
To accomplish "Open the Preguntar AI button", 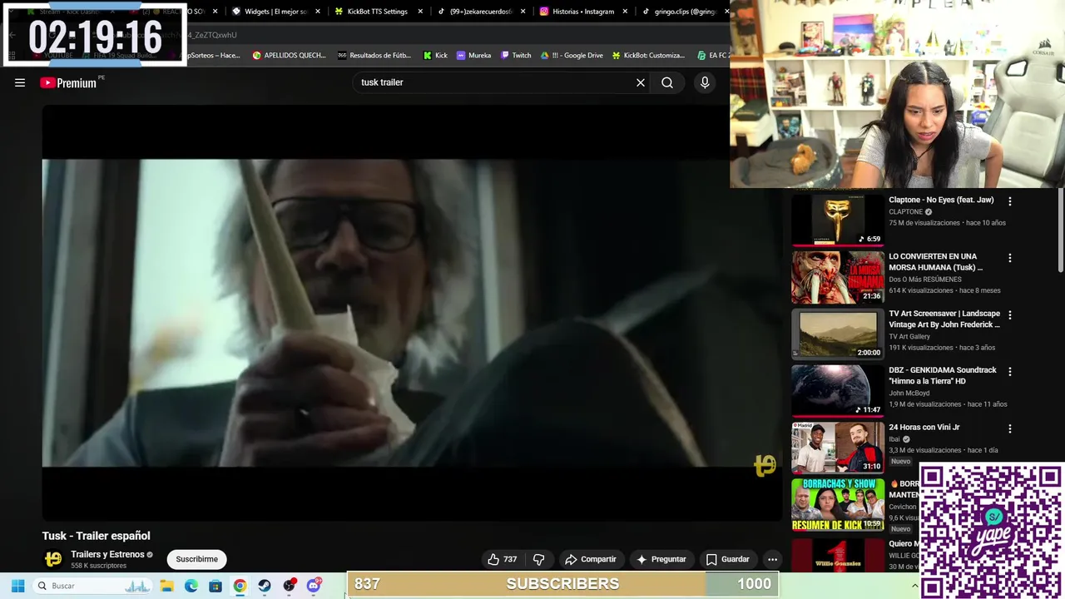I will point(661,559).
